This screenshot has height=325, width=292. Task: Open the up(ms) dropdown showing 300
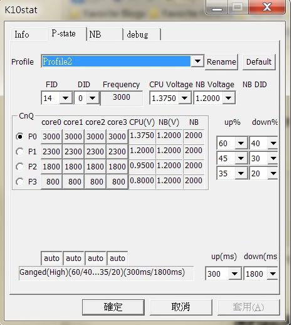tap(223, 274)
